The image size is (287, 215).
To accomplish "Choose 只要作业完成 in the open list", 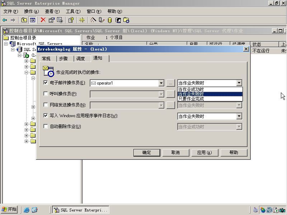I will tap(210, 99).
